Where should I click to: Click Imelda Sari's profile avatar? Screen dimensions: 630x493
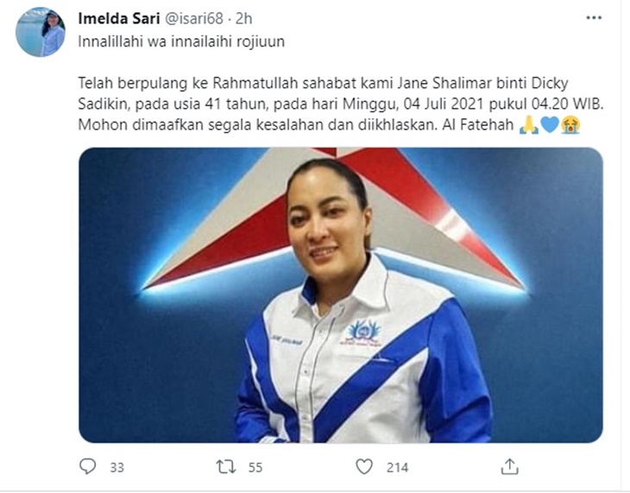pyautogui.click(x=41, y=32)
